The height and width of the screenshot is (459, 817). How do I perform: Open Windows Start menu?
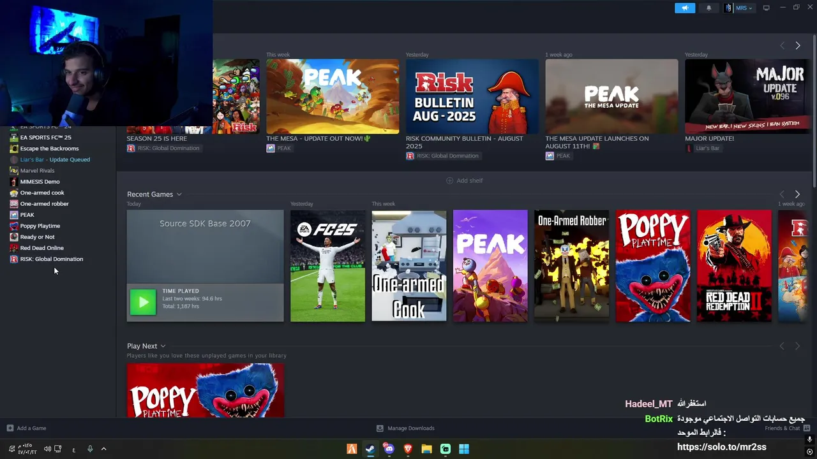click(x=464, y=449)
